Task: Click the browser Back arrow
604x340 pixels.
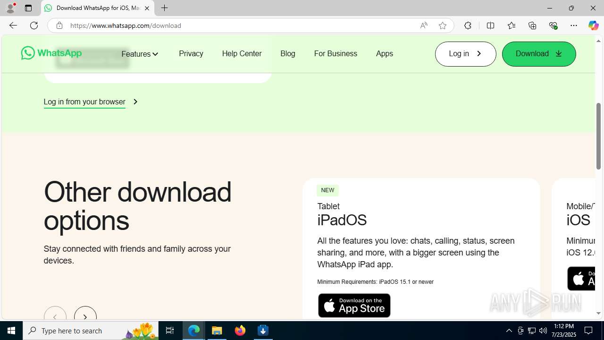Action: 13,25
